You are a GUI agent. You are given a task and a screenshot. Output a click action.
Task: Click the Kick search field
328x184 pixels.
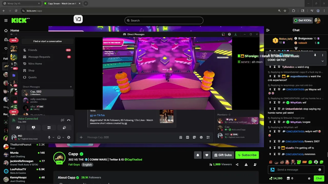(x=164, y=20)
